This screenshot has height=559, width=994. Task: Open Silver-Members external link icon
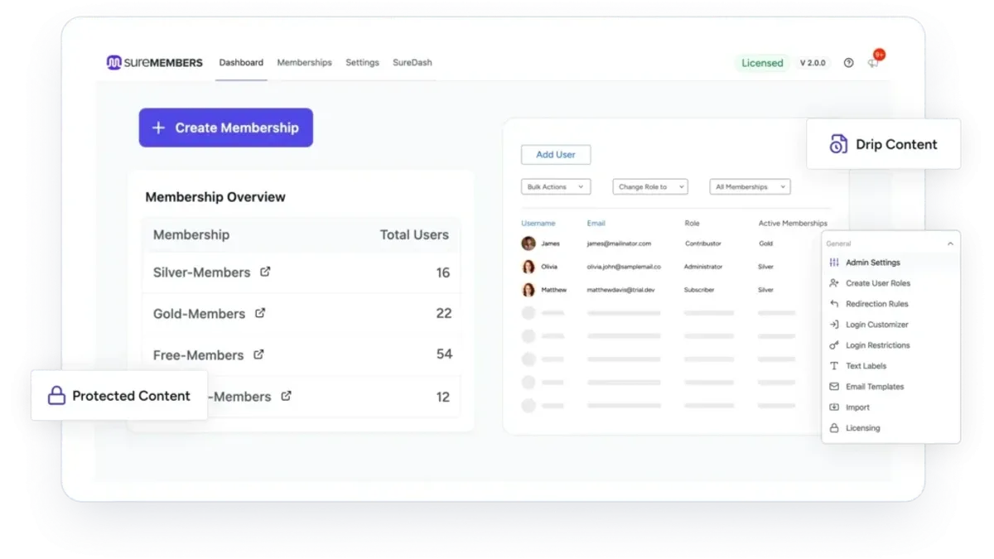265,272
